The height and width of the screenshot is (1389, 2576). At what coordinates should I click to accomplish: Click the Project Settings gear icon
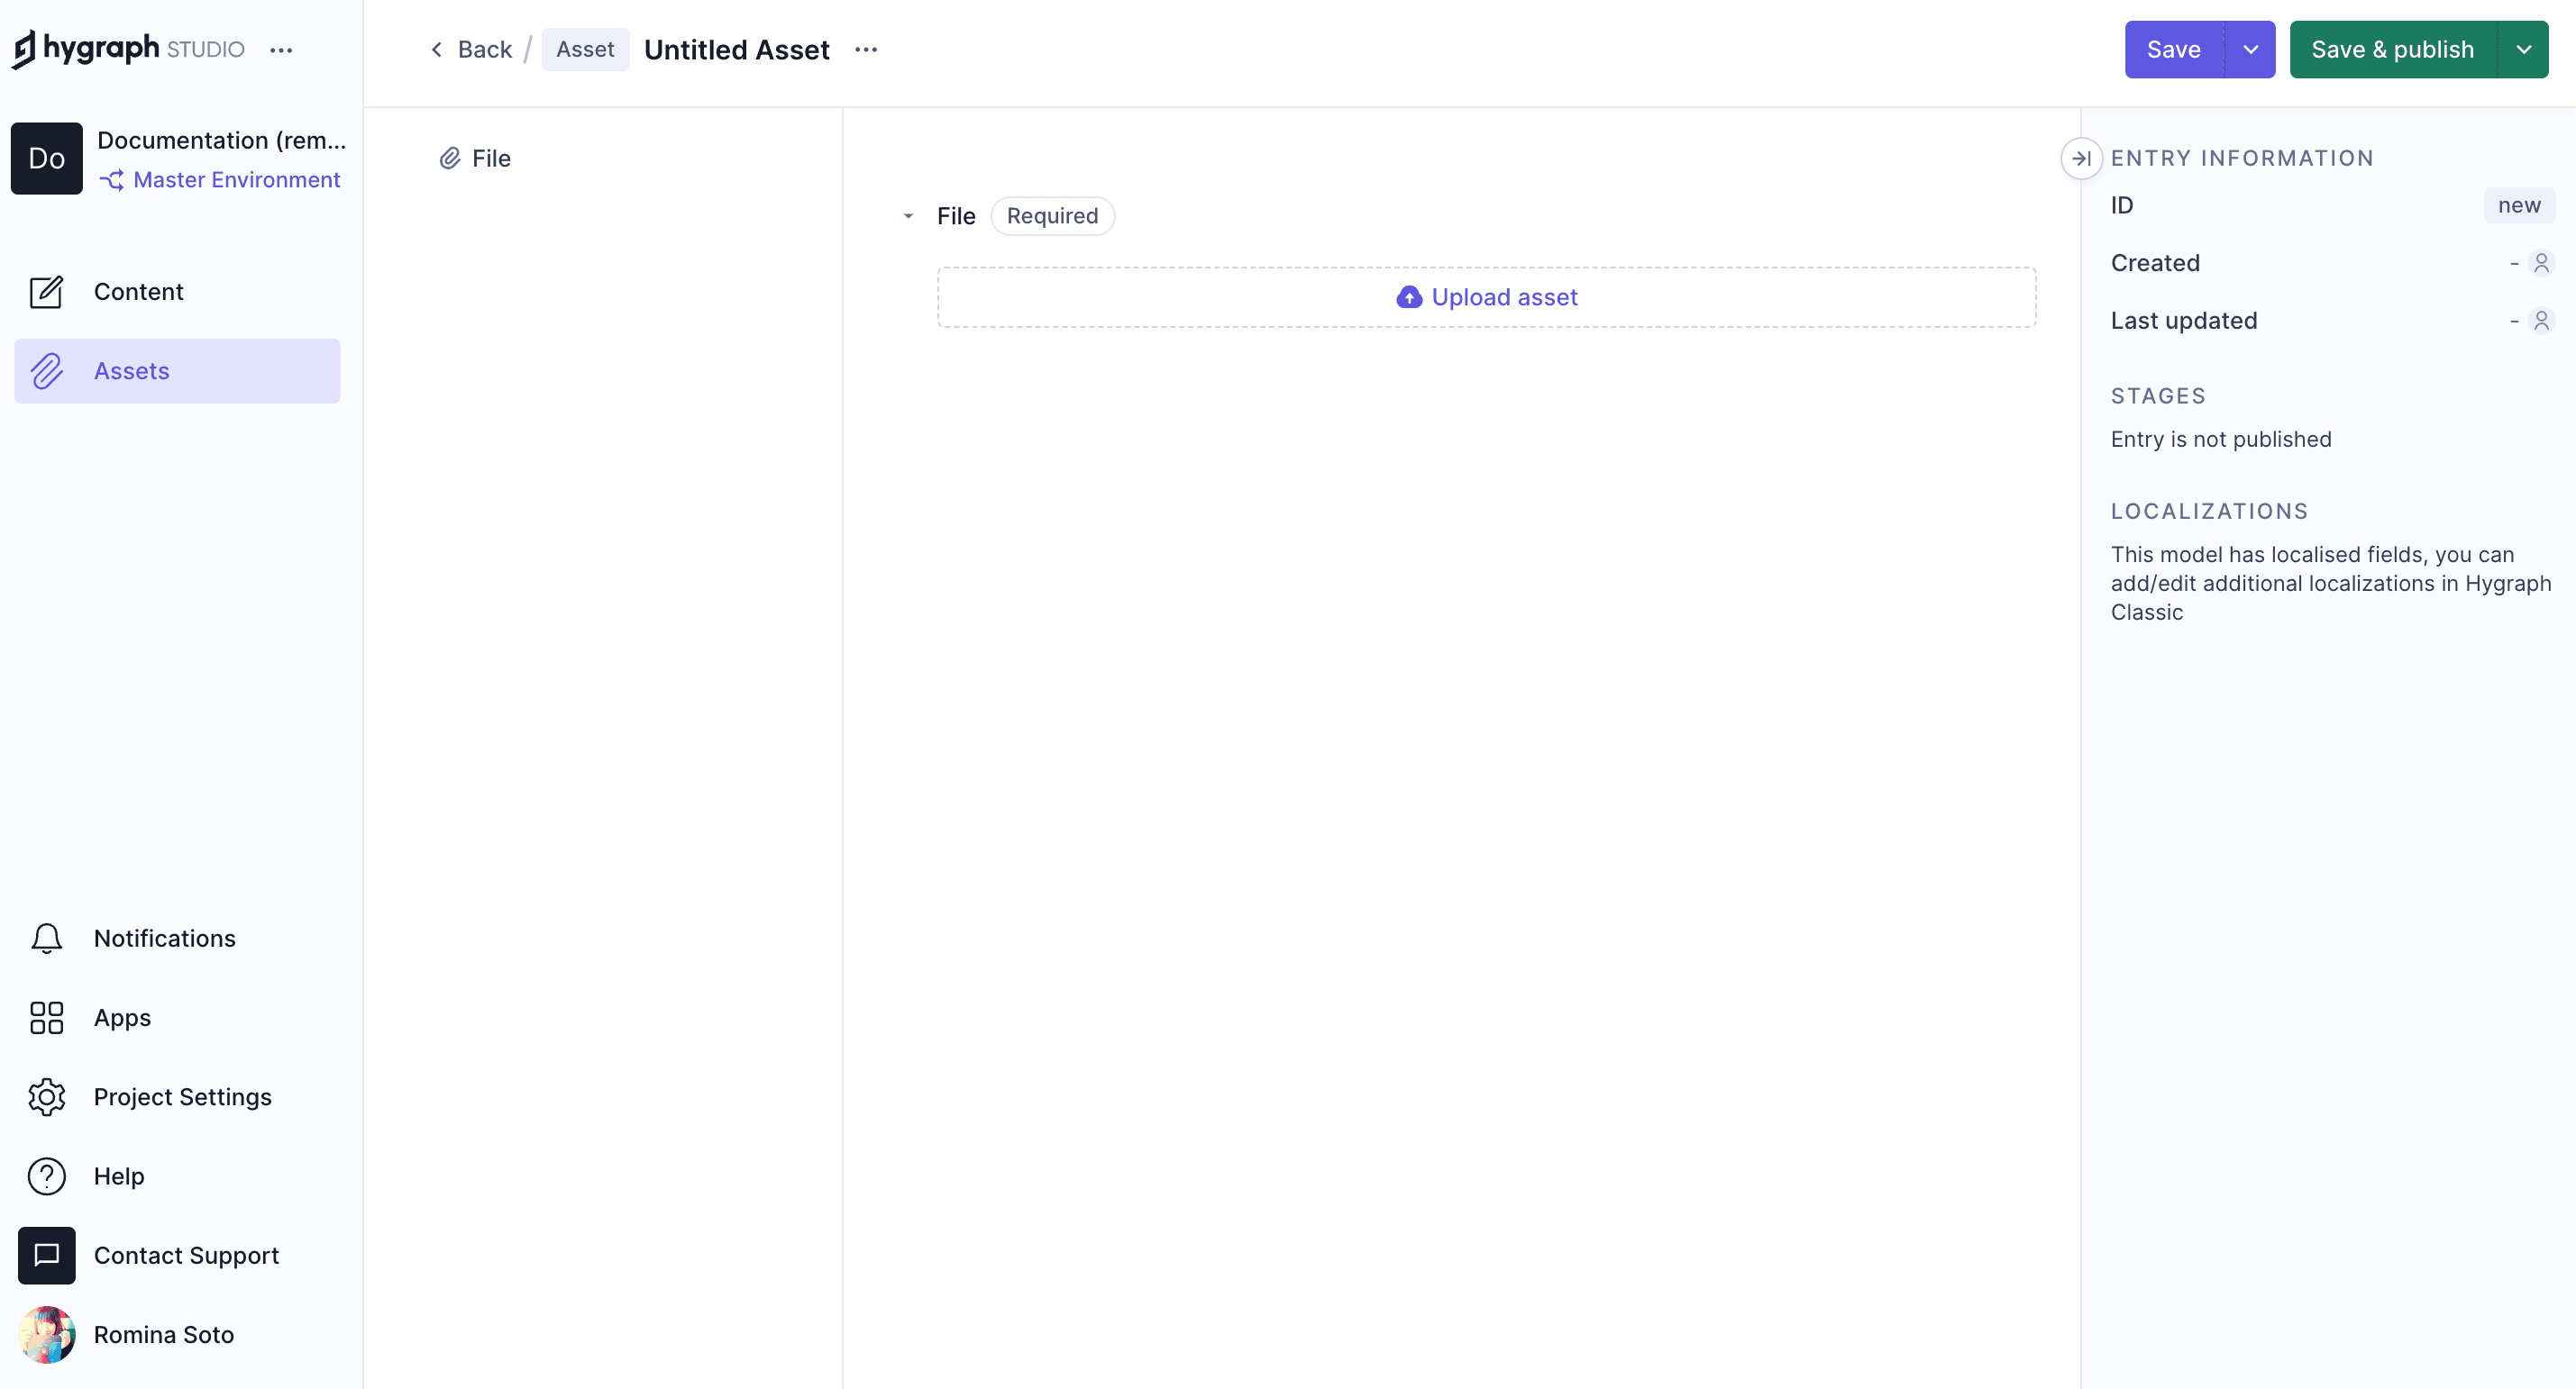click(46, 1097)
